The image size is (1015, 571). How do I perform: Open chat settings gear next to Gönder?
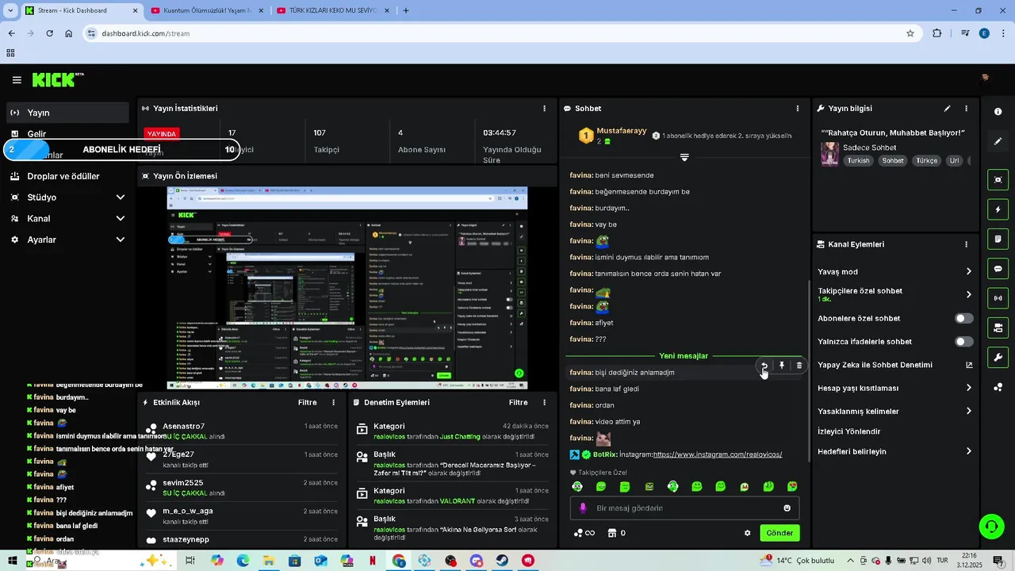(x=747, y=533)
